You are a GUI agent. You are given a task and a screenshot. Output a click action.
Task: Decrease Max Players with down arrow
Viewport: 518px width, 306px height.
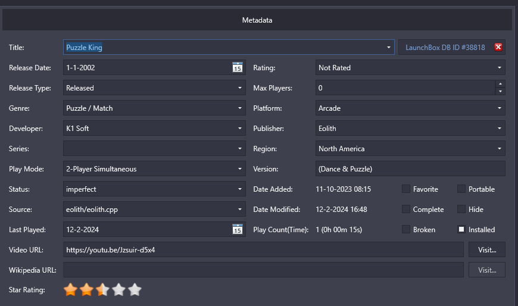click(500, 92)
